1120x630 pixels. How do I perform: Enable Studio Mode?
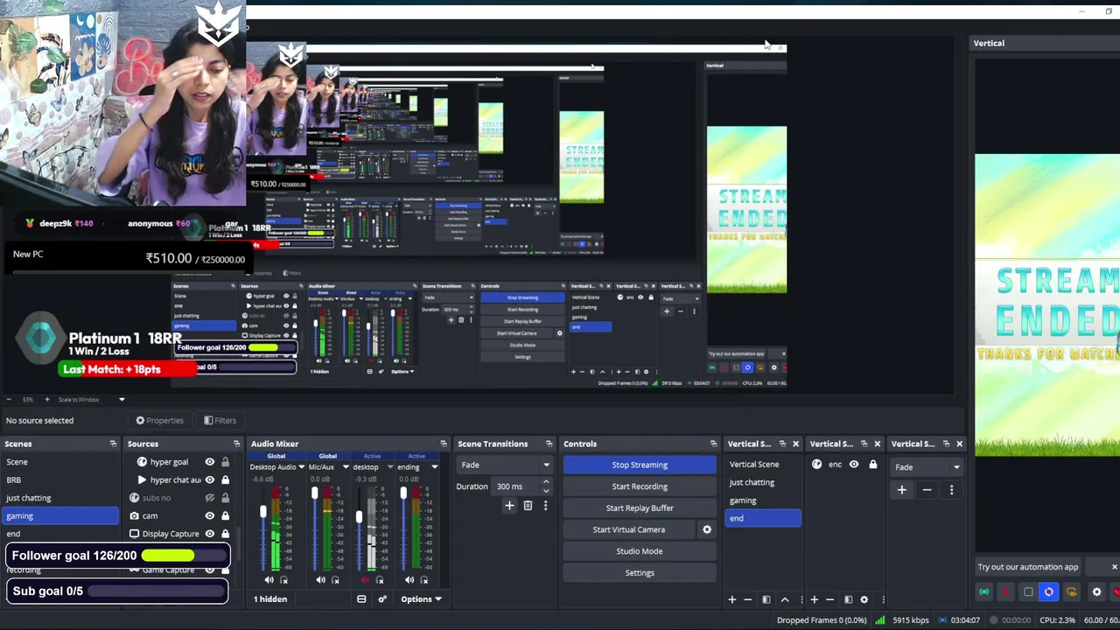[x=640, y=551]
